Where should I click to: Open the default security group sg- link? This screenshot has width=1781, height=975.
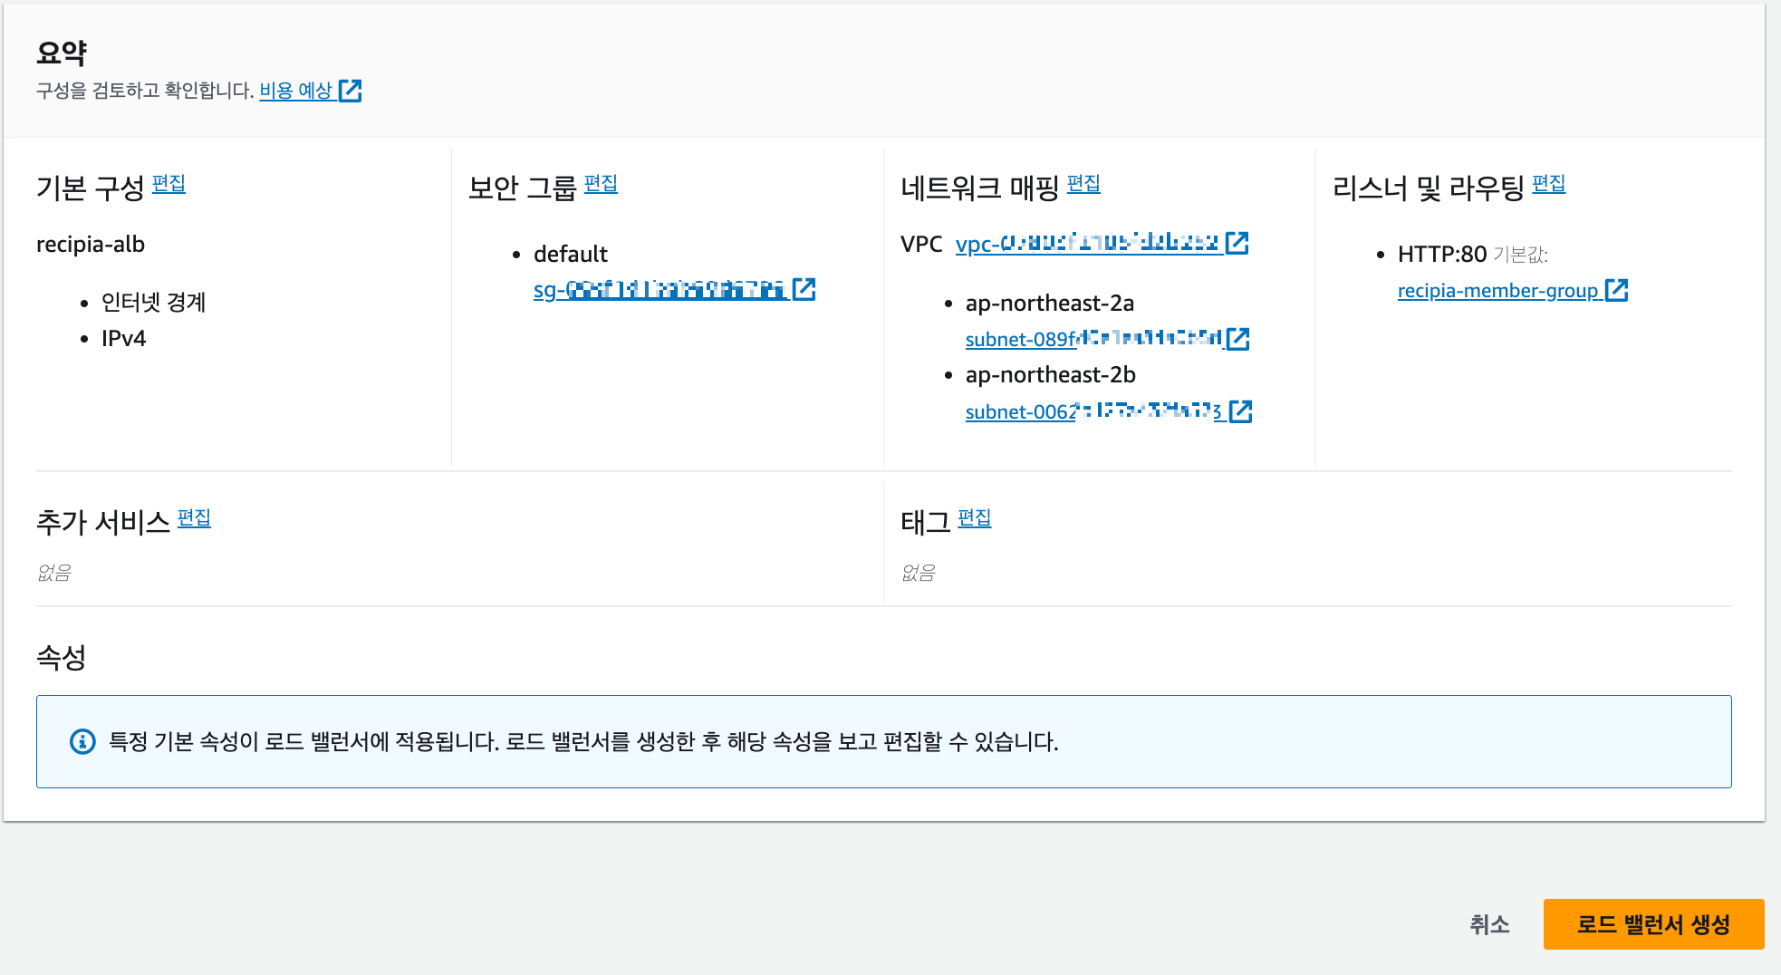tap(660, 289)
